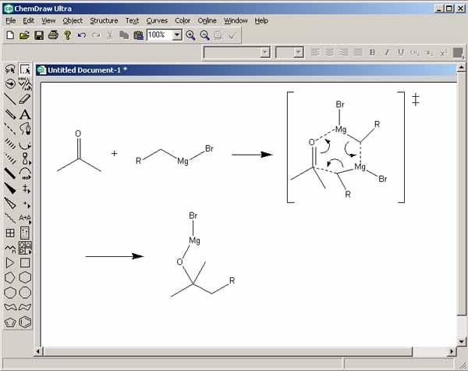Click the 100% zoom value field

[x=160, y=35]
